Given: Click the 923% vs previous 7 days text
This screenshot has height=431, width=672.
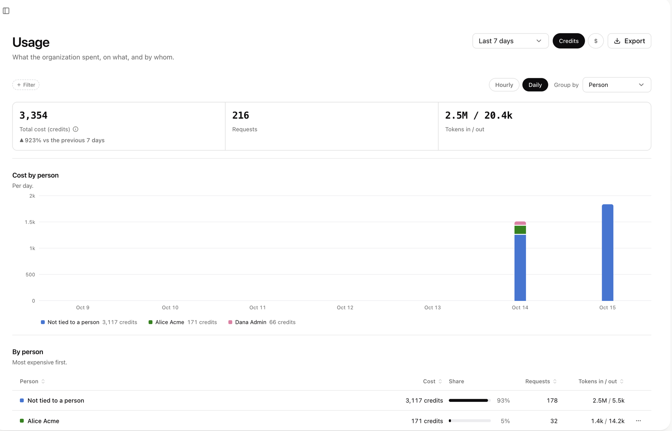Looking at the screenshot, I should (x=62, y=140).
